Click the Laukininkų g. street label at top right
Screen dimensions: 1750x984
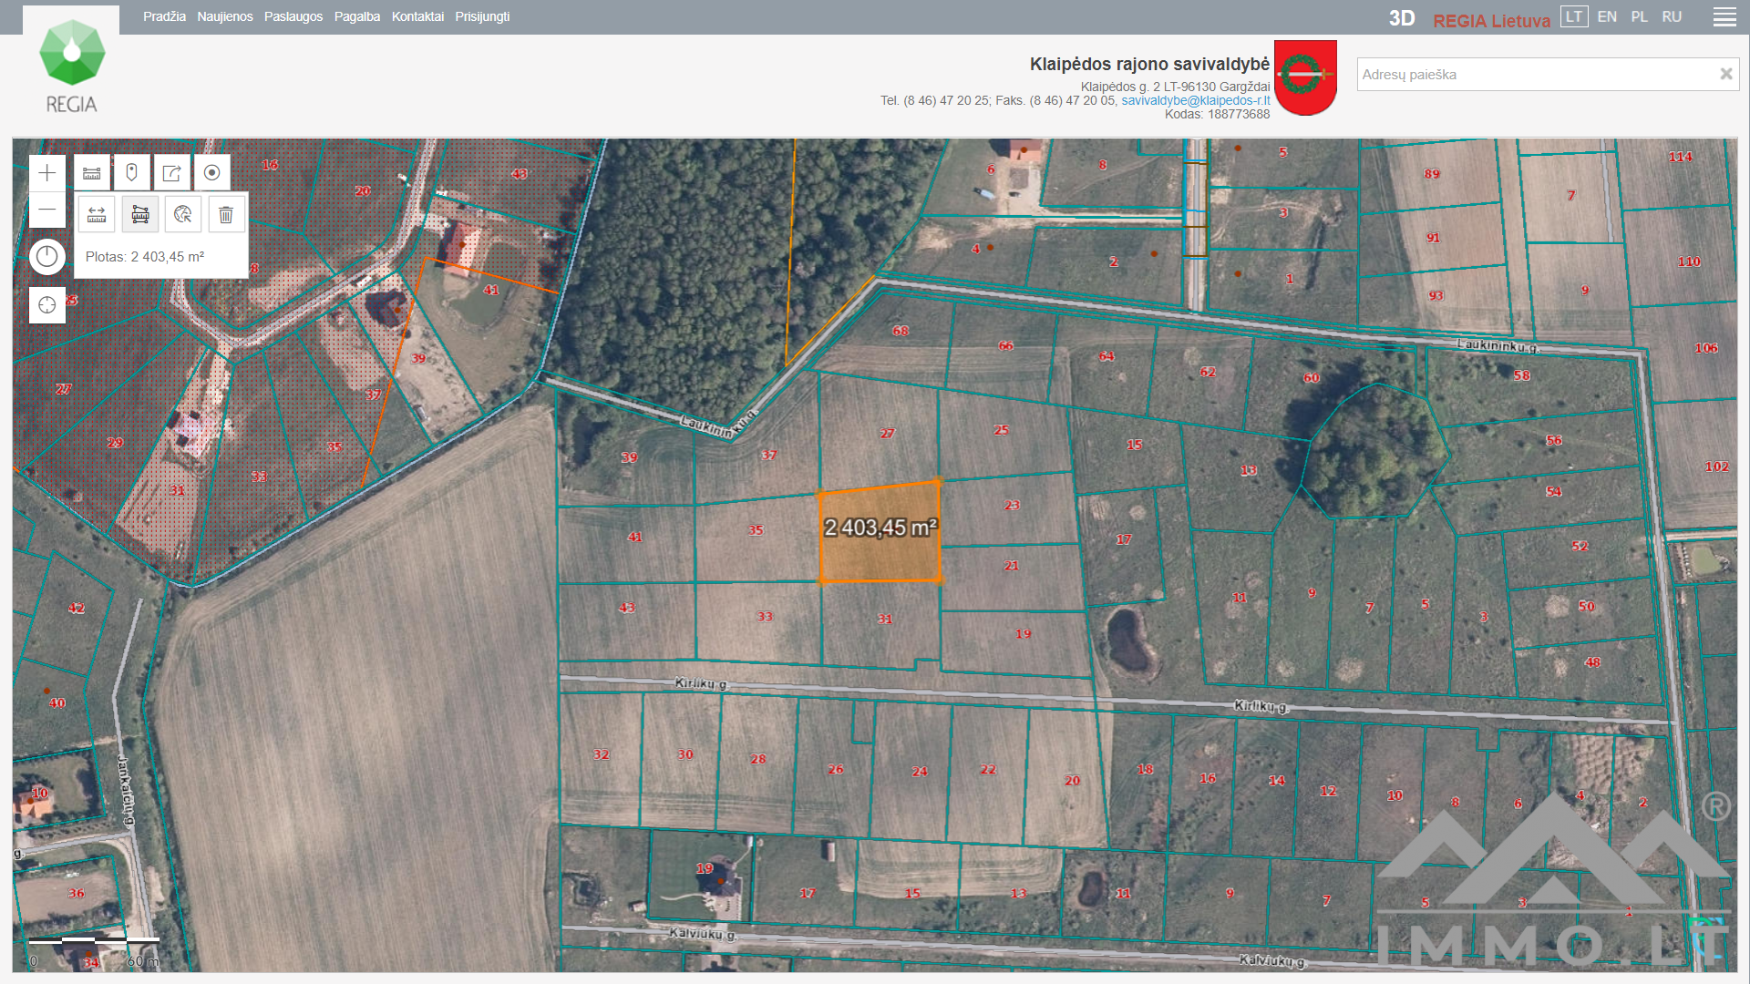(1498, 345)
